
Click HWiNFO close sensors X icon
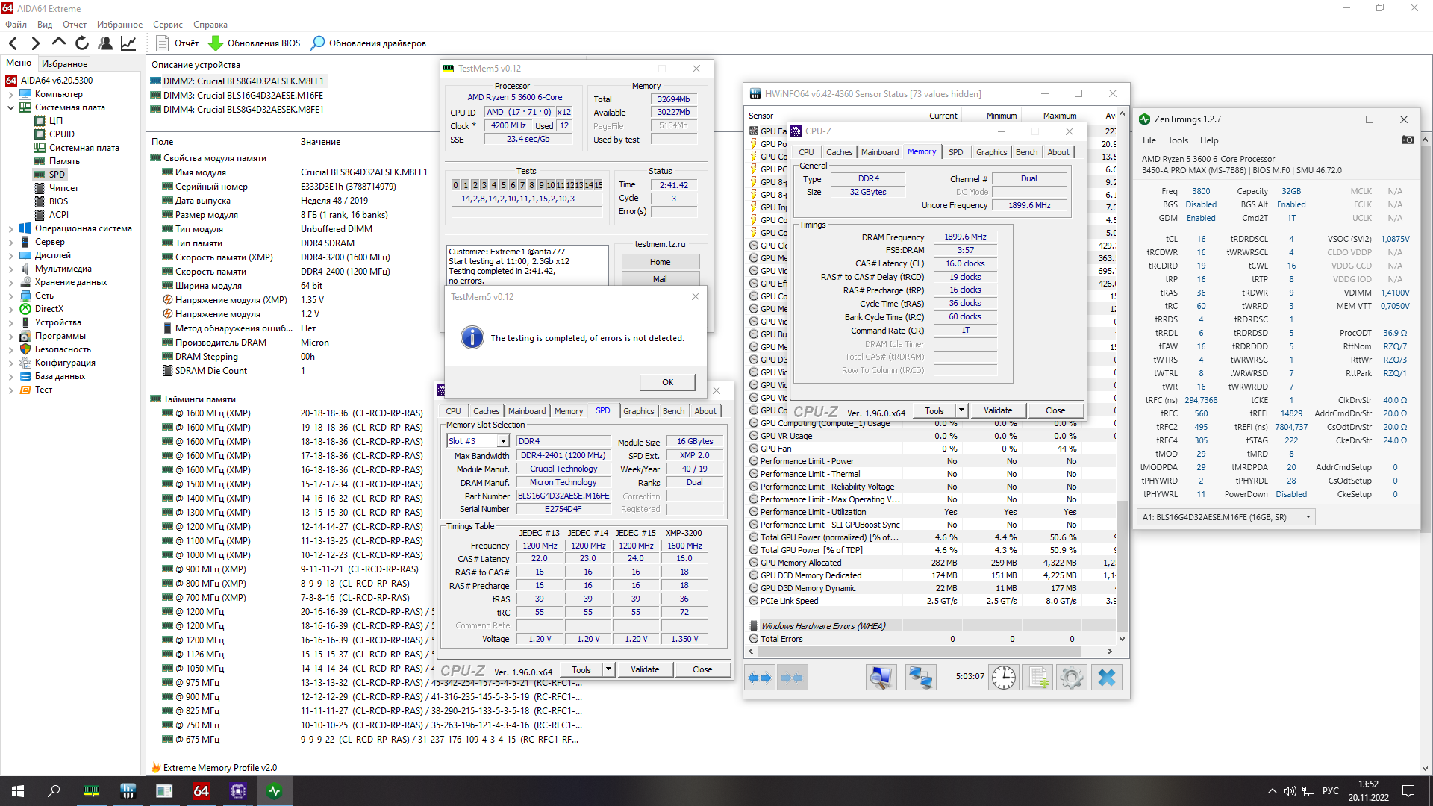point(1107,678)
